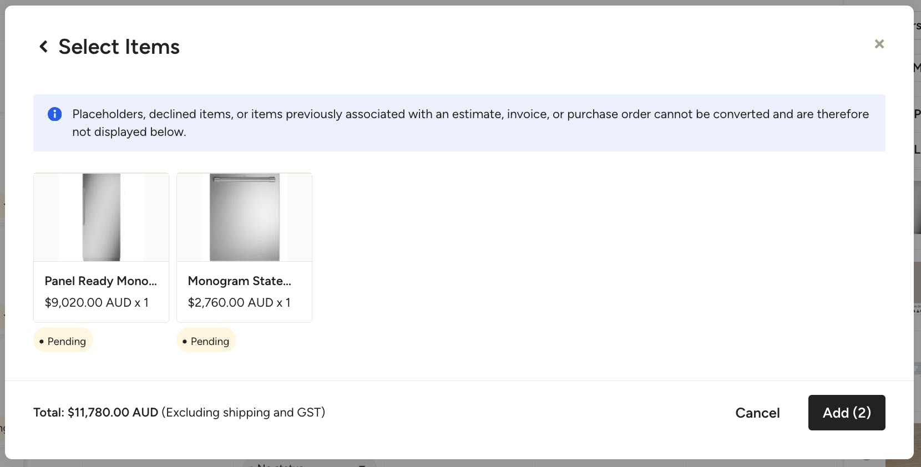Click the Monogram State... item title

[239, 281]
